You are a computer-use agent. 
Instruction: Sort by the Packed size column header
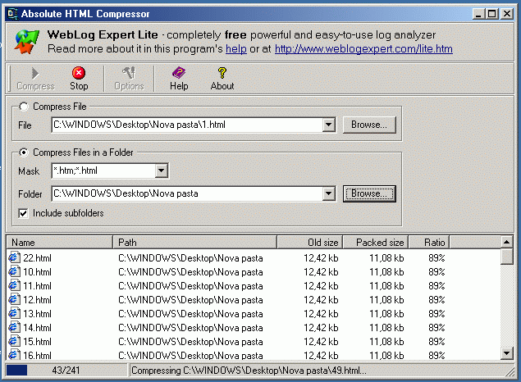click(x=376, y=243)
